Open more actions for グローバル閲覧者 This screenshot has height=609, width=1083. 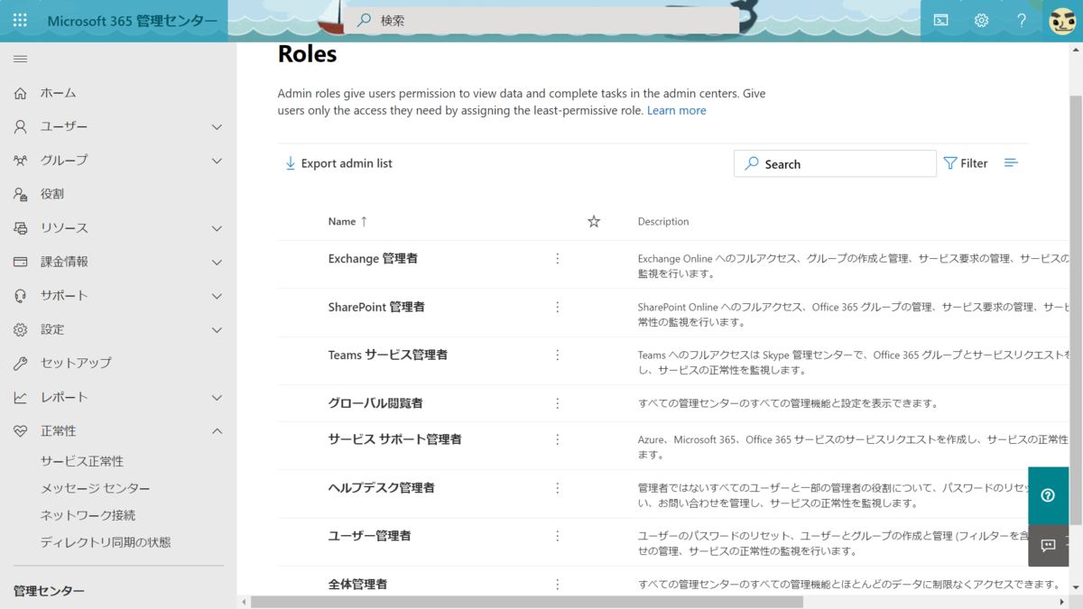(557, 403)
